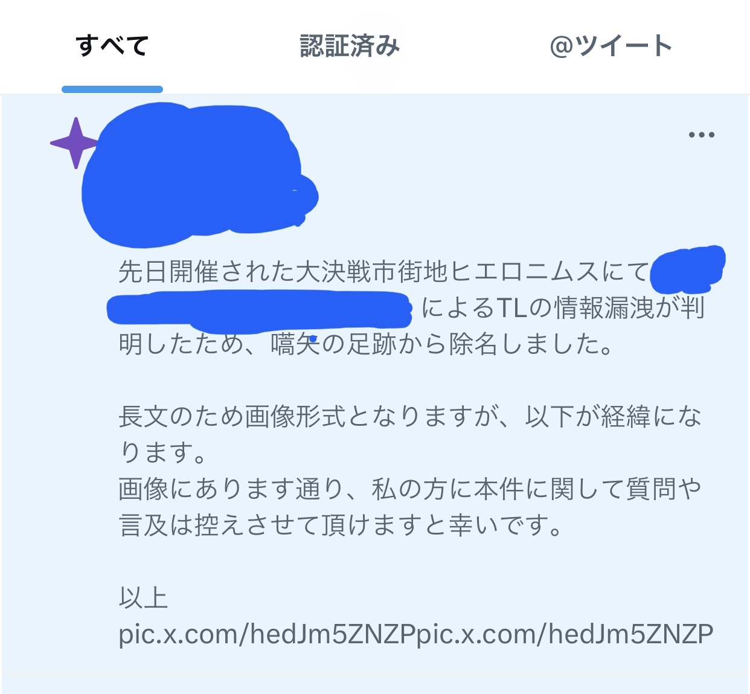Click the blue active-tab underline indicator
Screen dimensions: 750x694
[112, 89]
